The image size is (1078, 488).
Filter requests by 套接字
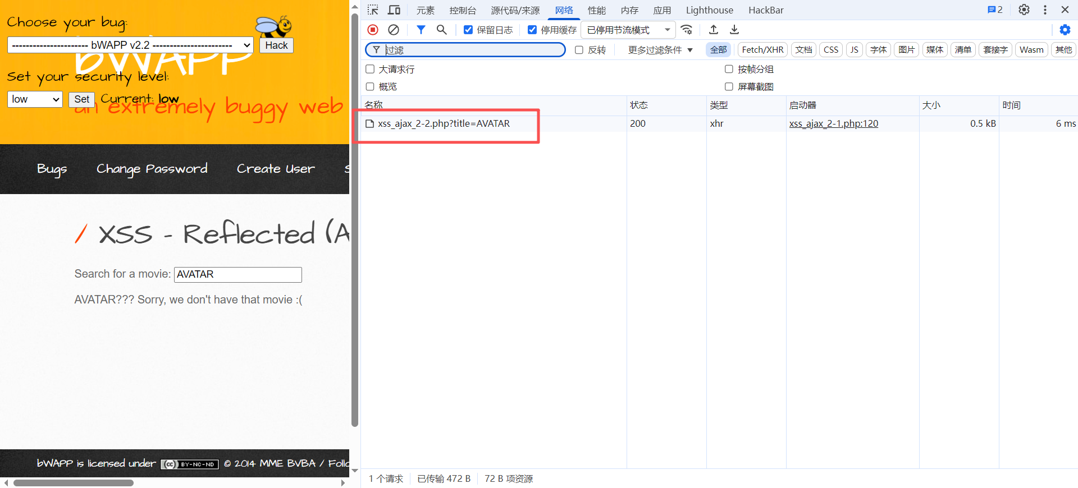click(995, 50)
